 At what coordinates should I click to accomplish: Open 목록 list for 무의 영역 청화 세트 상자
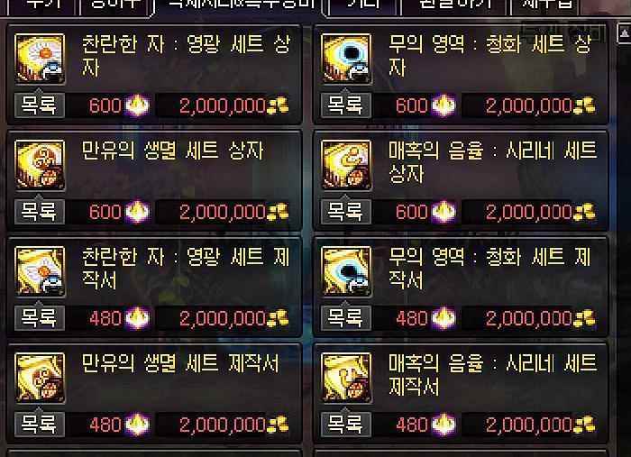tap(346, 105)
